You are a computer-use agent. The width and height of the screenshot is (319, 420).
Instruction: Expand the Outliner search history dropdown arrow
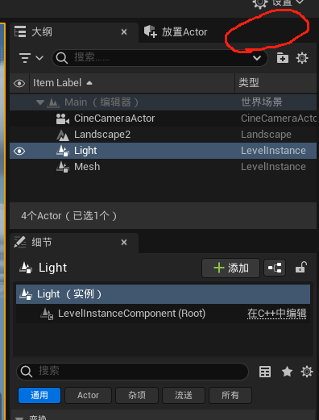click(257, 58)
